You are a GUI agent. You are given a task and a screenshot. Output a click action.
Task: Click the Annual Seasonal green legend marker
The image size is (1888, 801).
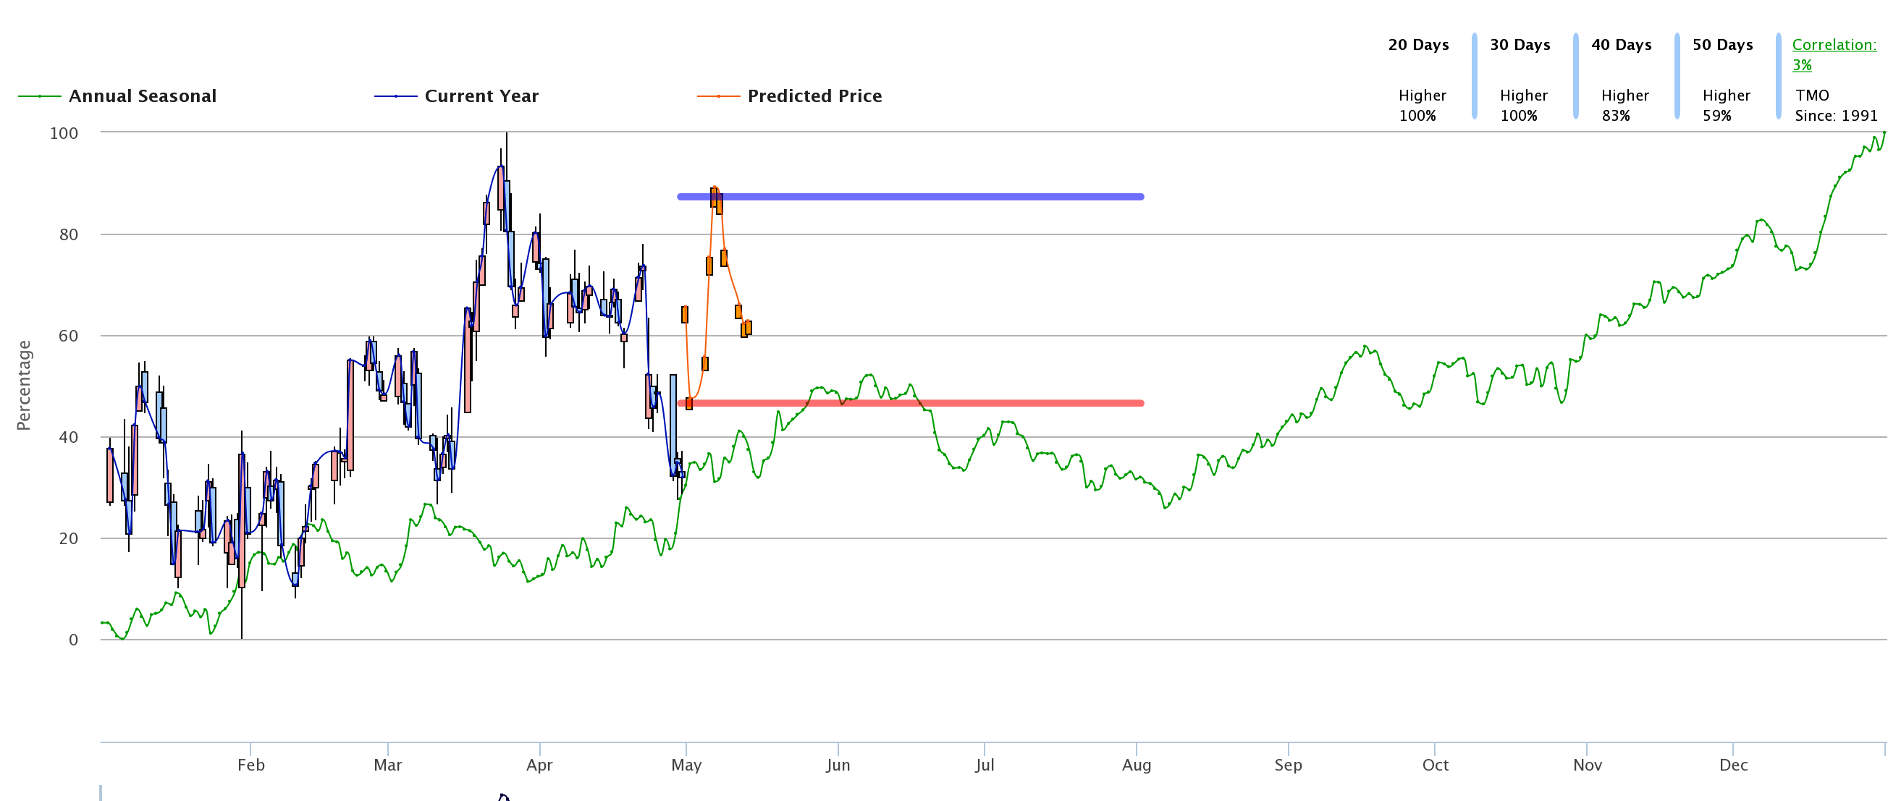click(40, 96)
